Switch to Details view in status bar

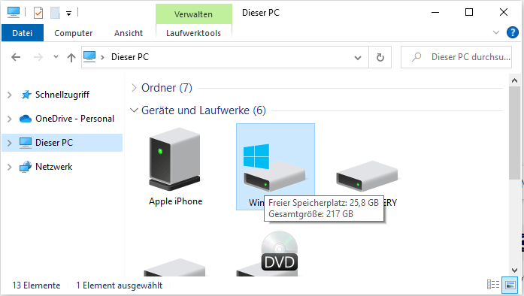pyautogui.click(x=493, y=285)
